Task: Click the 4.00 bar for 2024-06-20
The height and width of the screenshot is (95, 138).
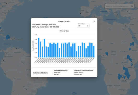Action: click(x=44, y=48)
